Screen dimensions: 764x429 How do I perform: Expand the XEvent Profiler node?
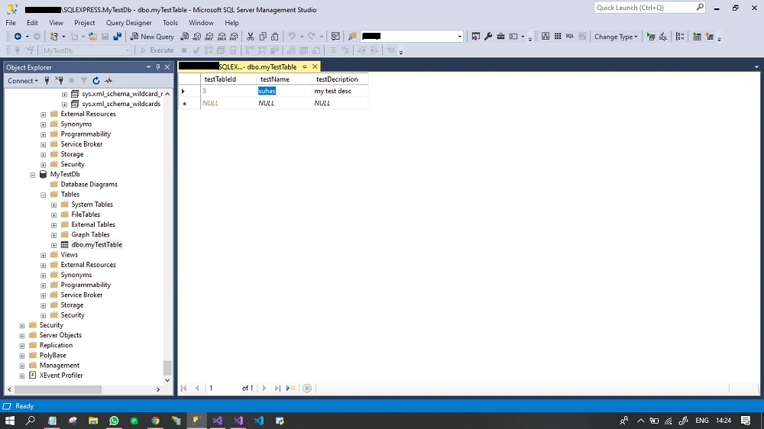pos(22,376)
